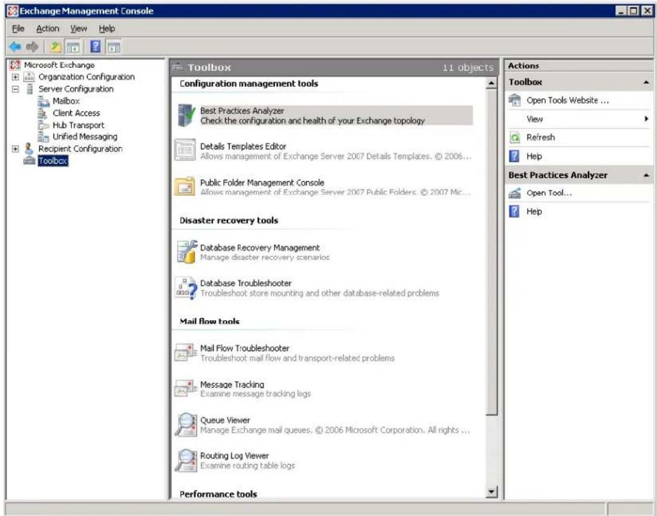Click the Message Tracking icon

(186, 388)
